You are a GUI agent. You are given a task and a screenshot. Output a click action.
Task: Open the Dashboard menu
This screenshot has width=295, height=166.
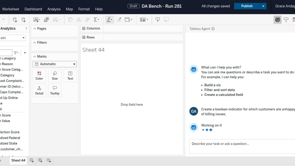tap(33, 9)
